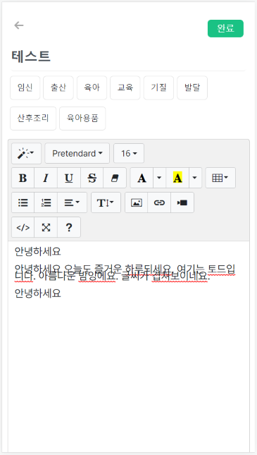Click the text 토드입 in the paragraph
This screenshot has height=455, width=257.
[x=222, y=269]
